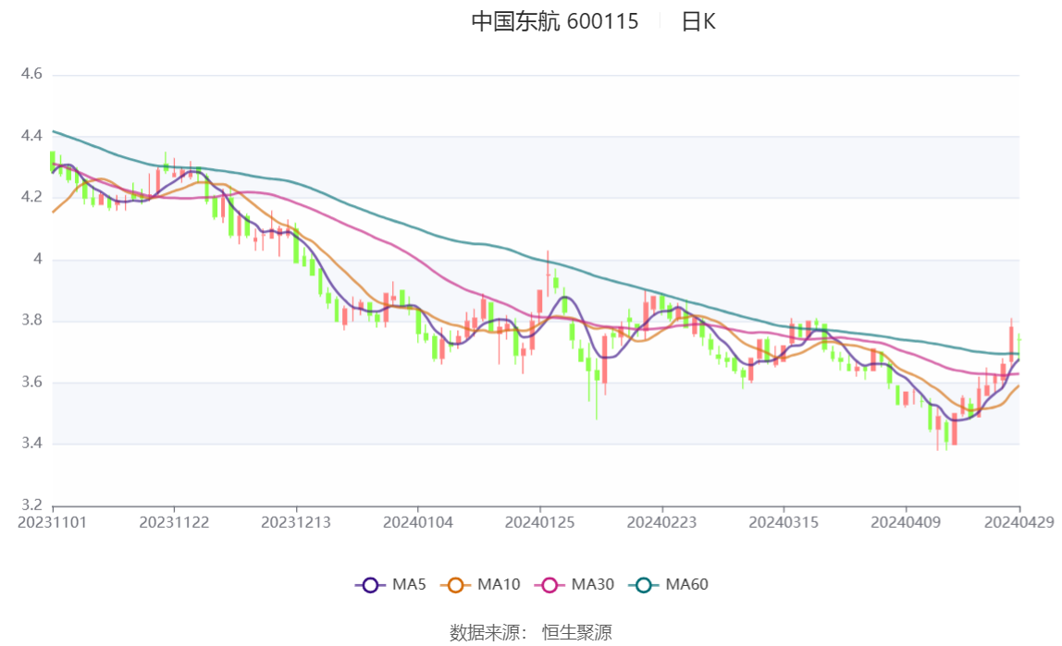This screenshot has height=646, width=1062.
Task: Hide the MA10 line via its legend text
Action: [x=499, y=585]
